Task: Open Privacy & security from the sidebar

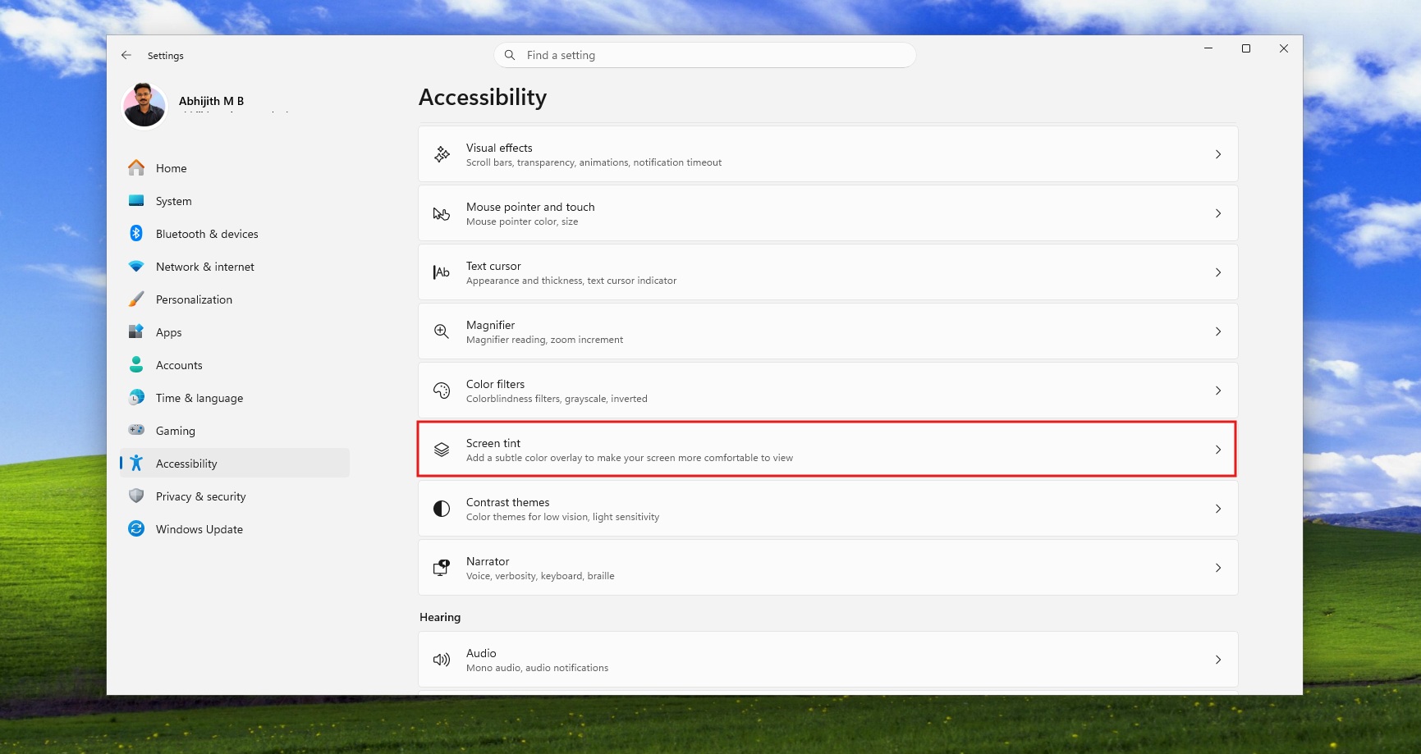Action: (x=200, y=496)
